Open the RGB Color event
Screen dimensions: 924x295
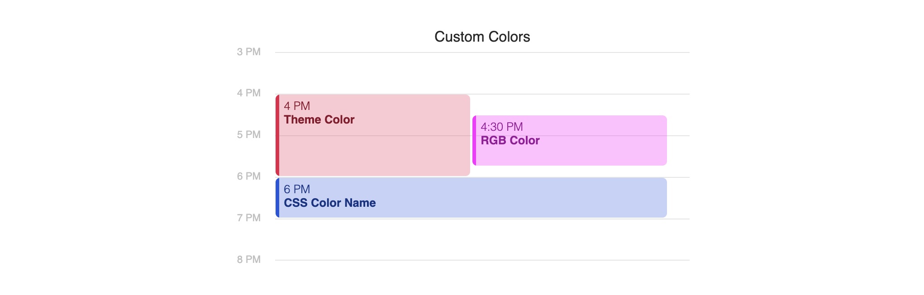click(570, 140)
